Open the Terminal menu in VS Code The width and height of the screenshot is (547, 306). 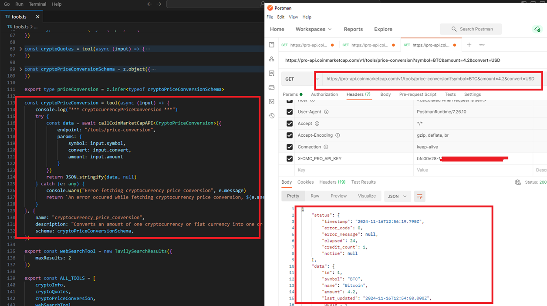click(x=37, y=4)
